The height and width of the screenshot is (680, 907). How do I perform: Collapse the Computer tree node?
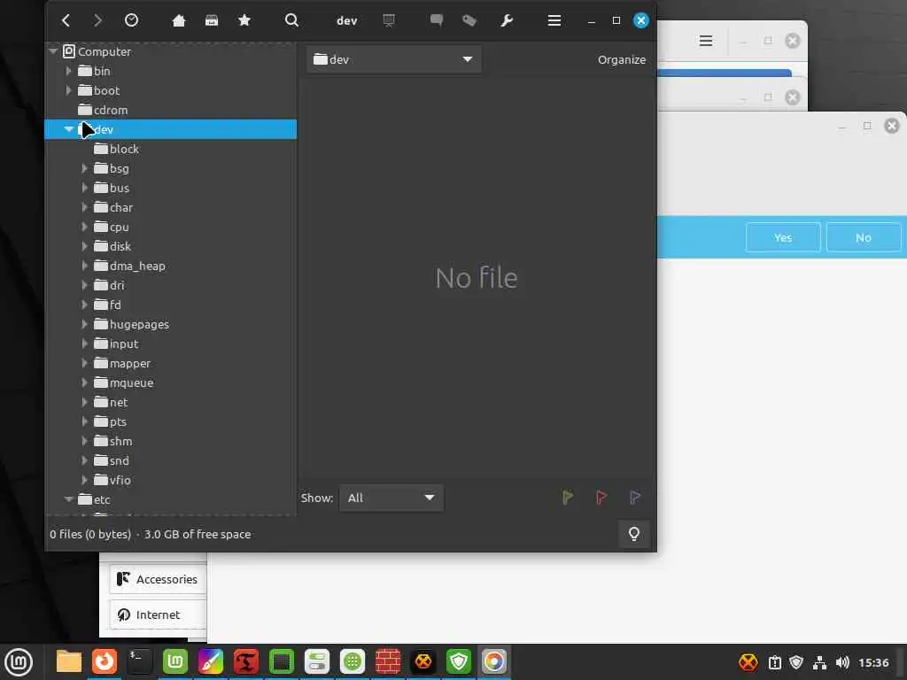click(x=53, y=51)
